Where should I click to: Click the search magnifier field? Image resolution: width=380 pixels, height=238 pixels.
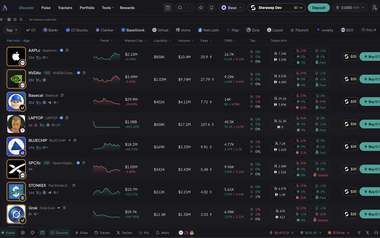pyautogui.click(x=184, y=8)
